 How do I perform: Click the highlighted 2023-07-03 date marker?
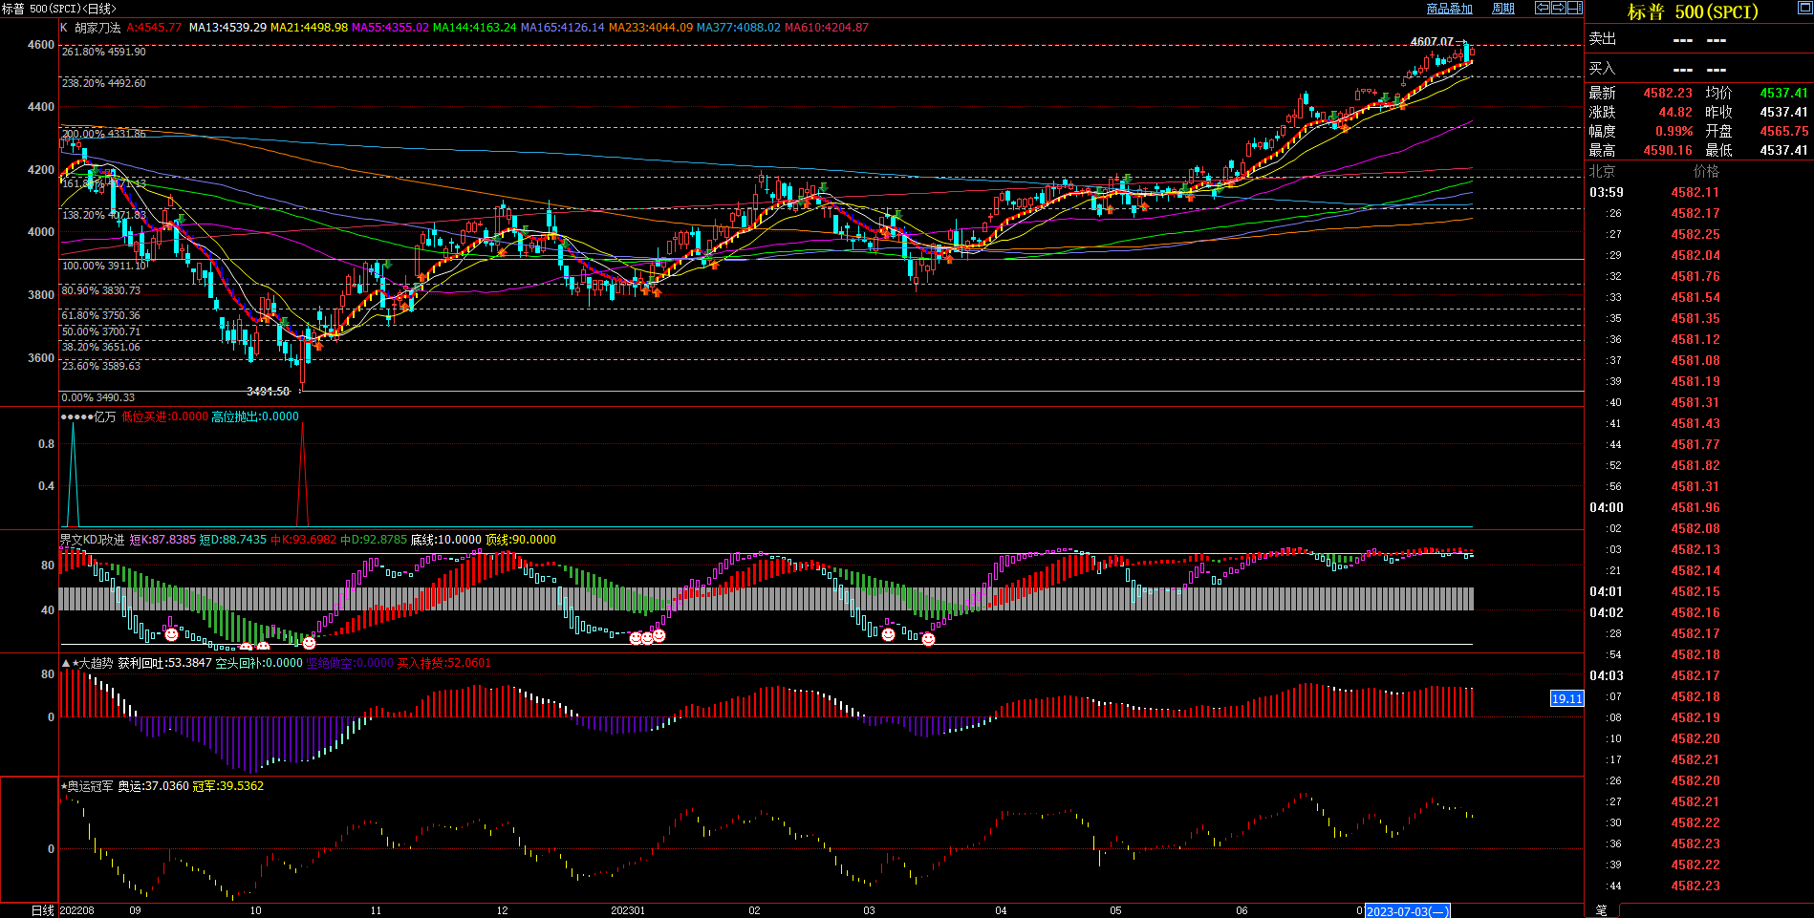coord(1407,911)
